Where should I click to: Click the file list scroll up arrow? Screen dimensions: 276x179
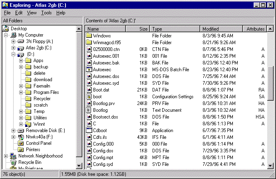click(270, 29)
